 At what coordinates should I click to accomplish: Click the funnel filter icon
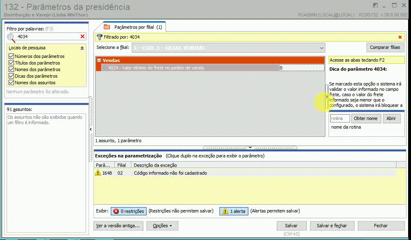[99, 37]
